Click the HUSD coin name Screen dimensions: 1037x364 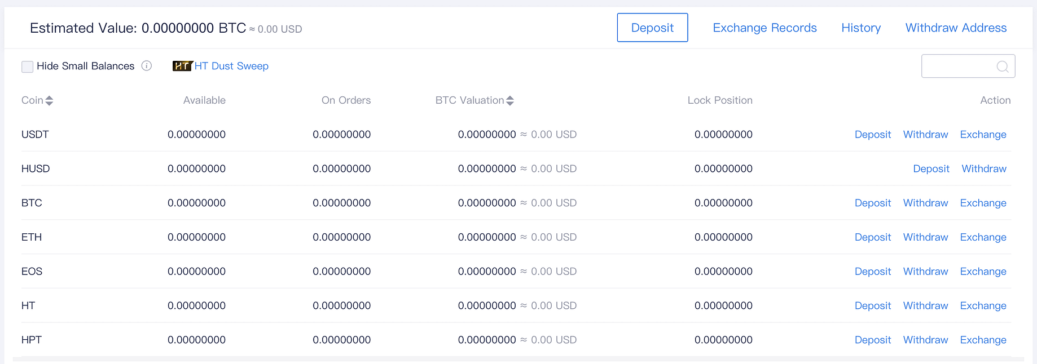36,168
